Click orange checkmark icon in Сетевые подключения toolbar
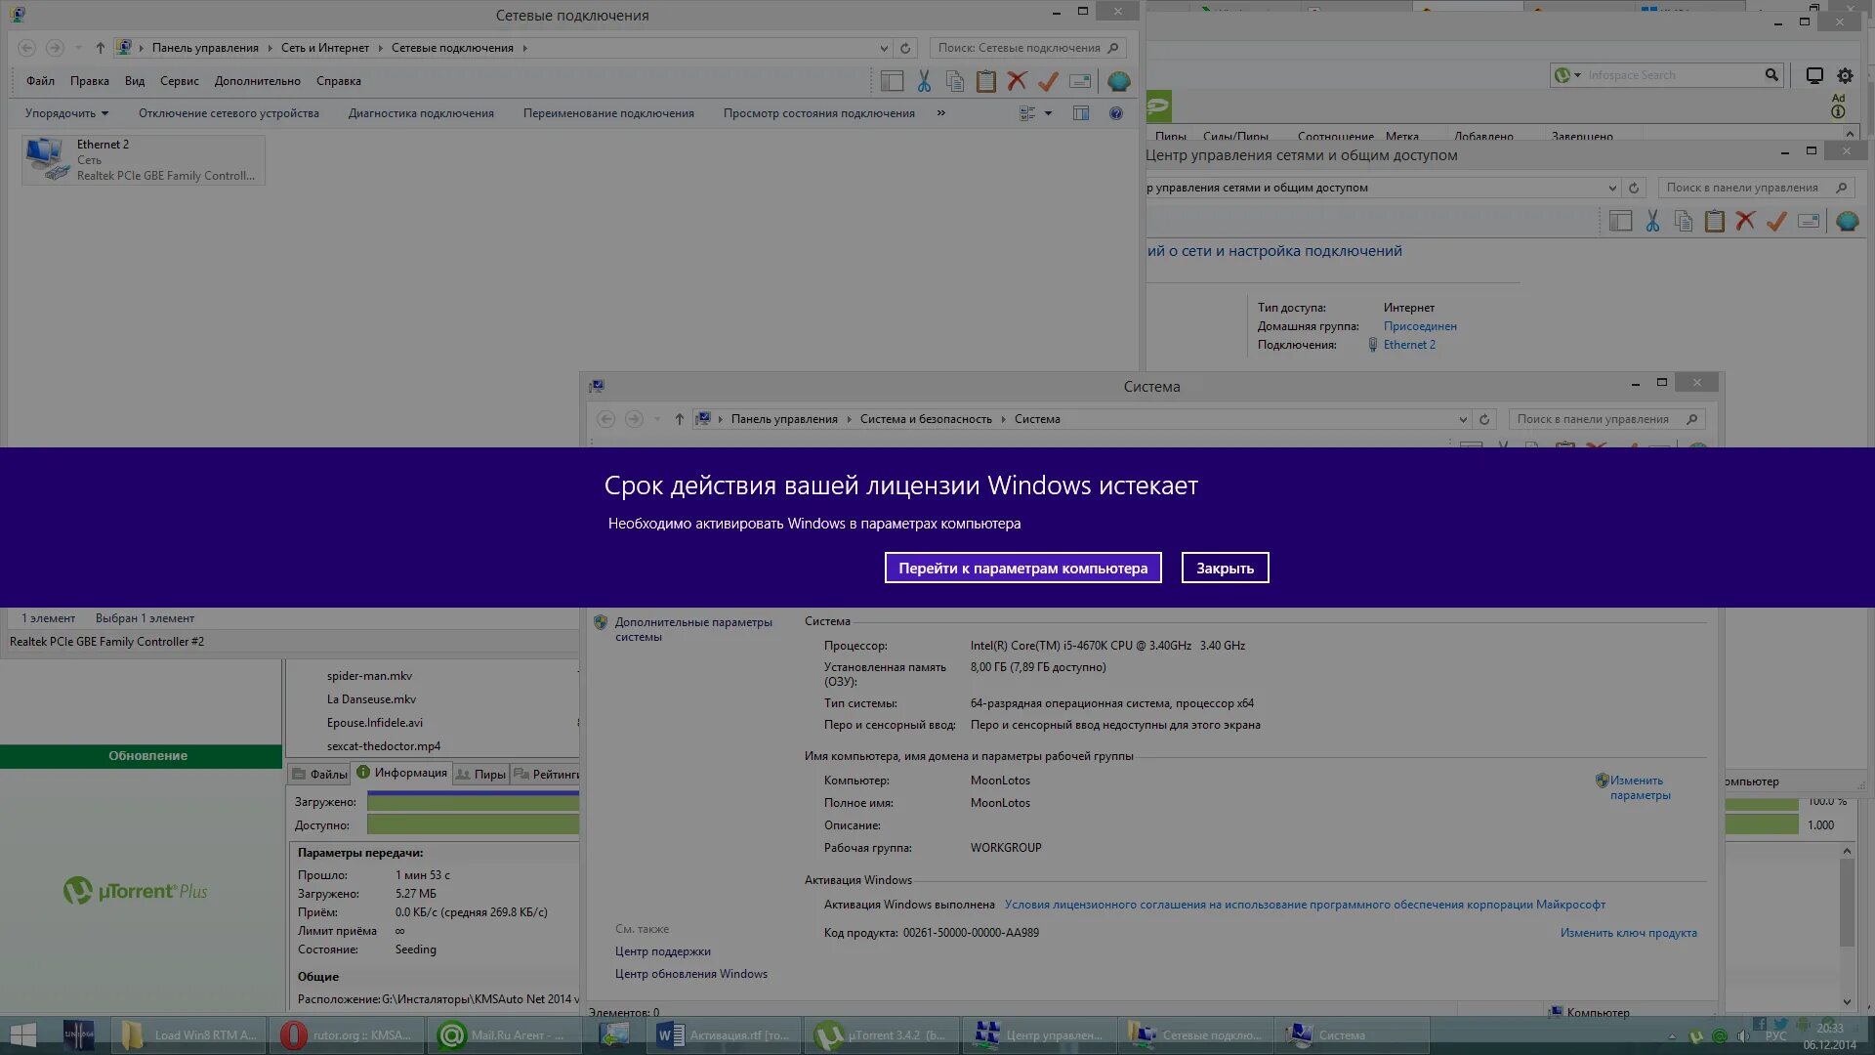The image size is (1875, 1055). pyautogui.click(x=1048, y=82)
